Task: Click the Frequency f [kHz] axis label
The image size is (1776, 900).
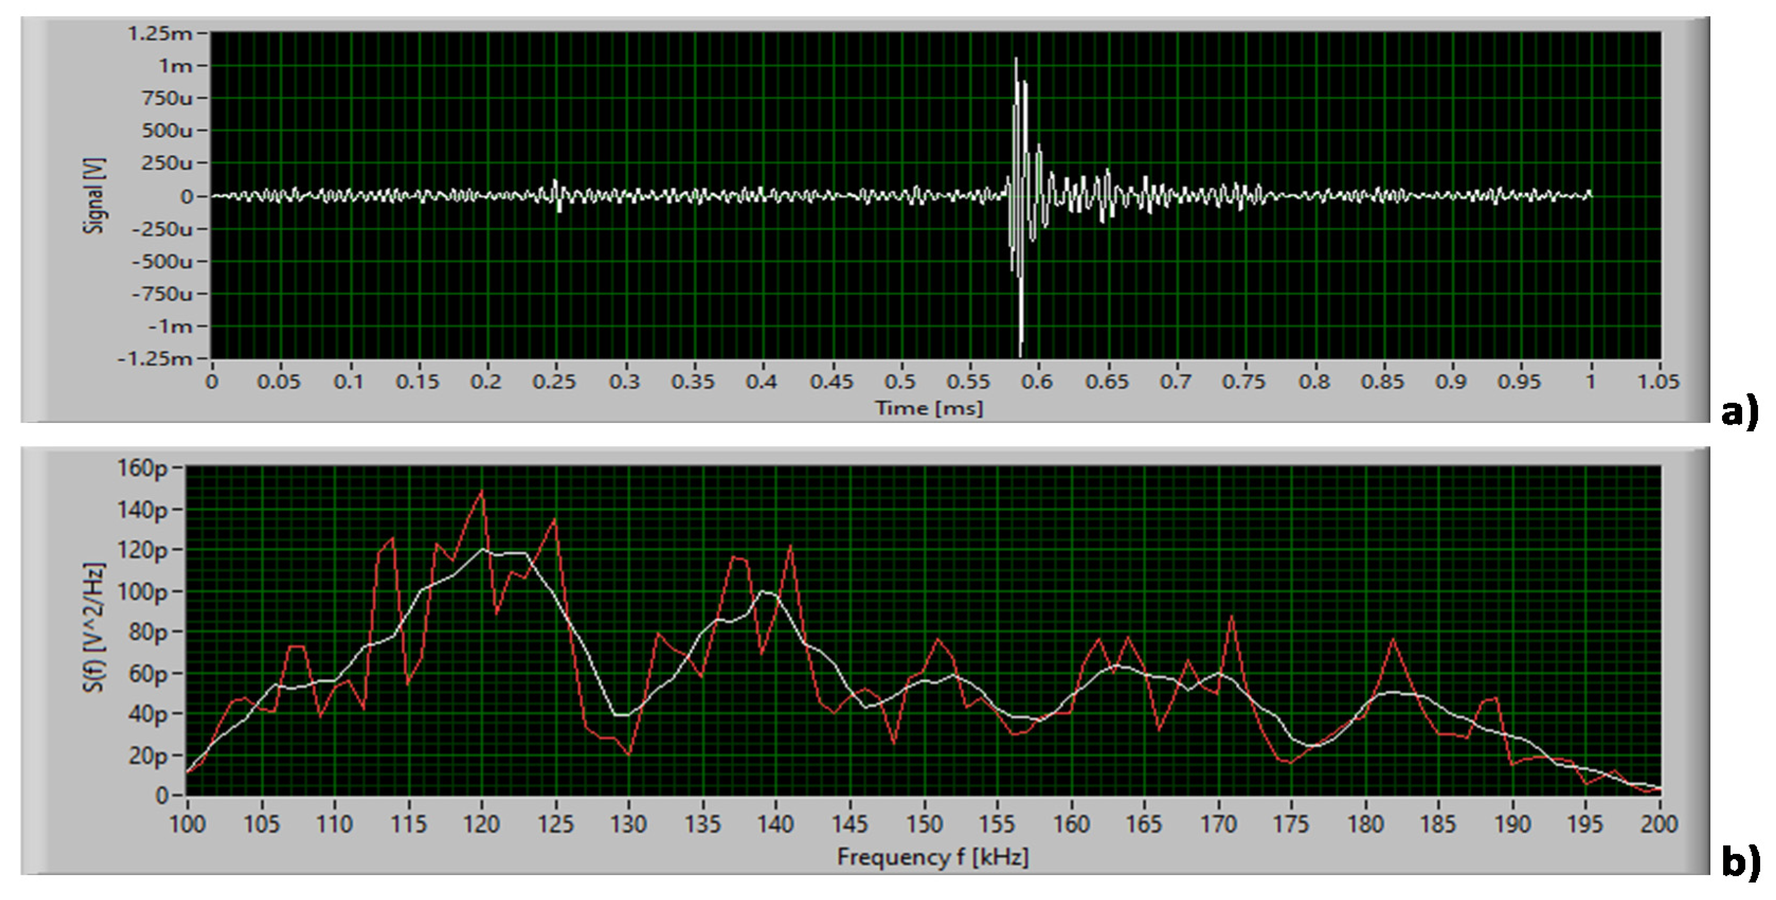Action: [932, 857]
